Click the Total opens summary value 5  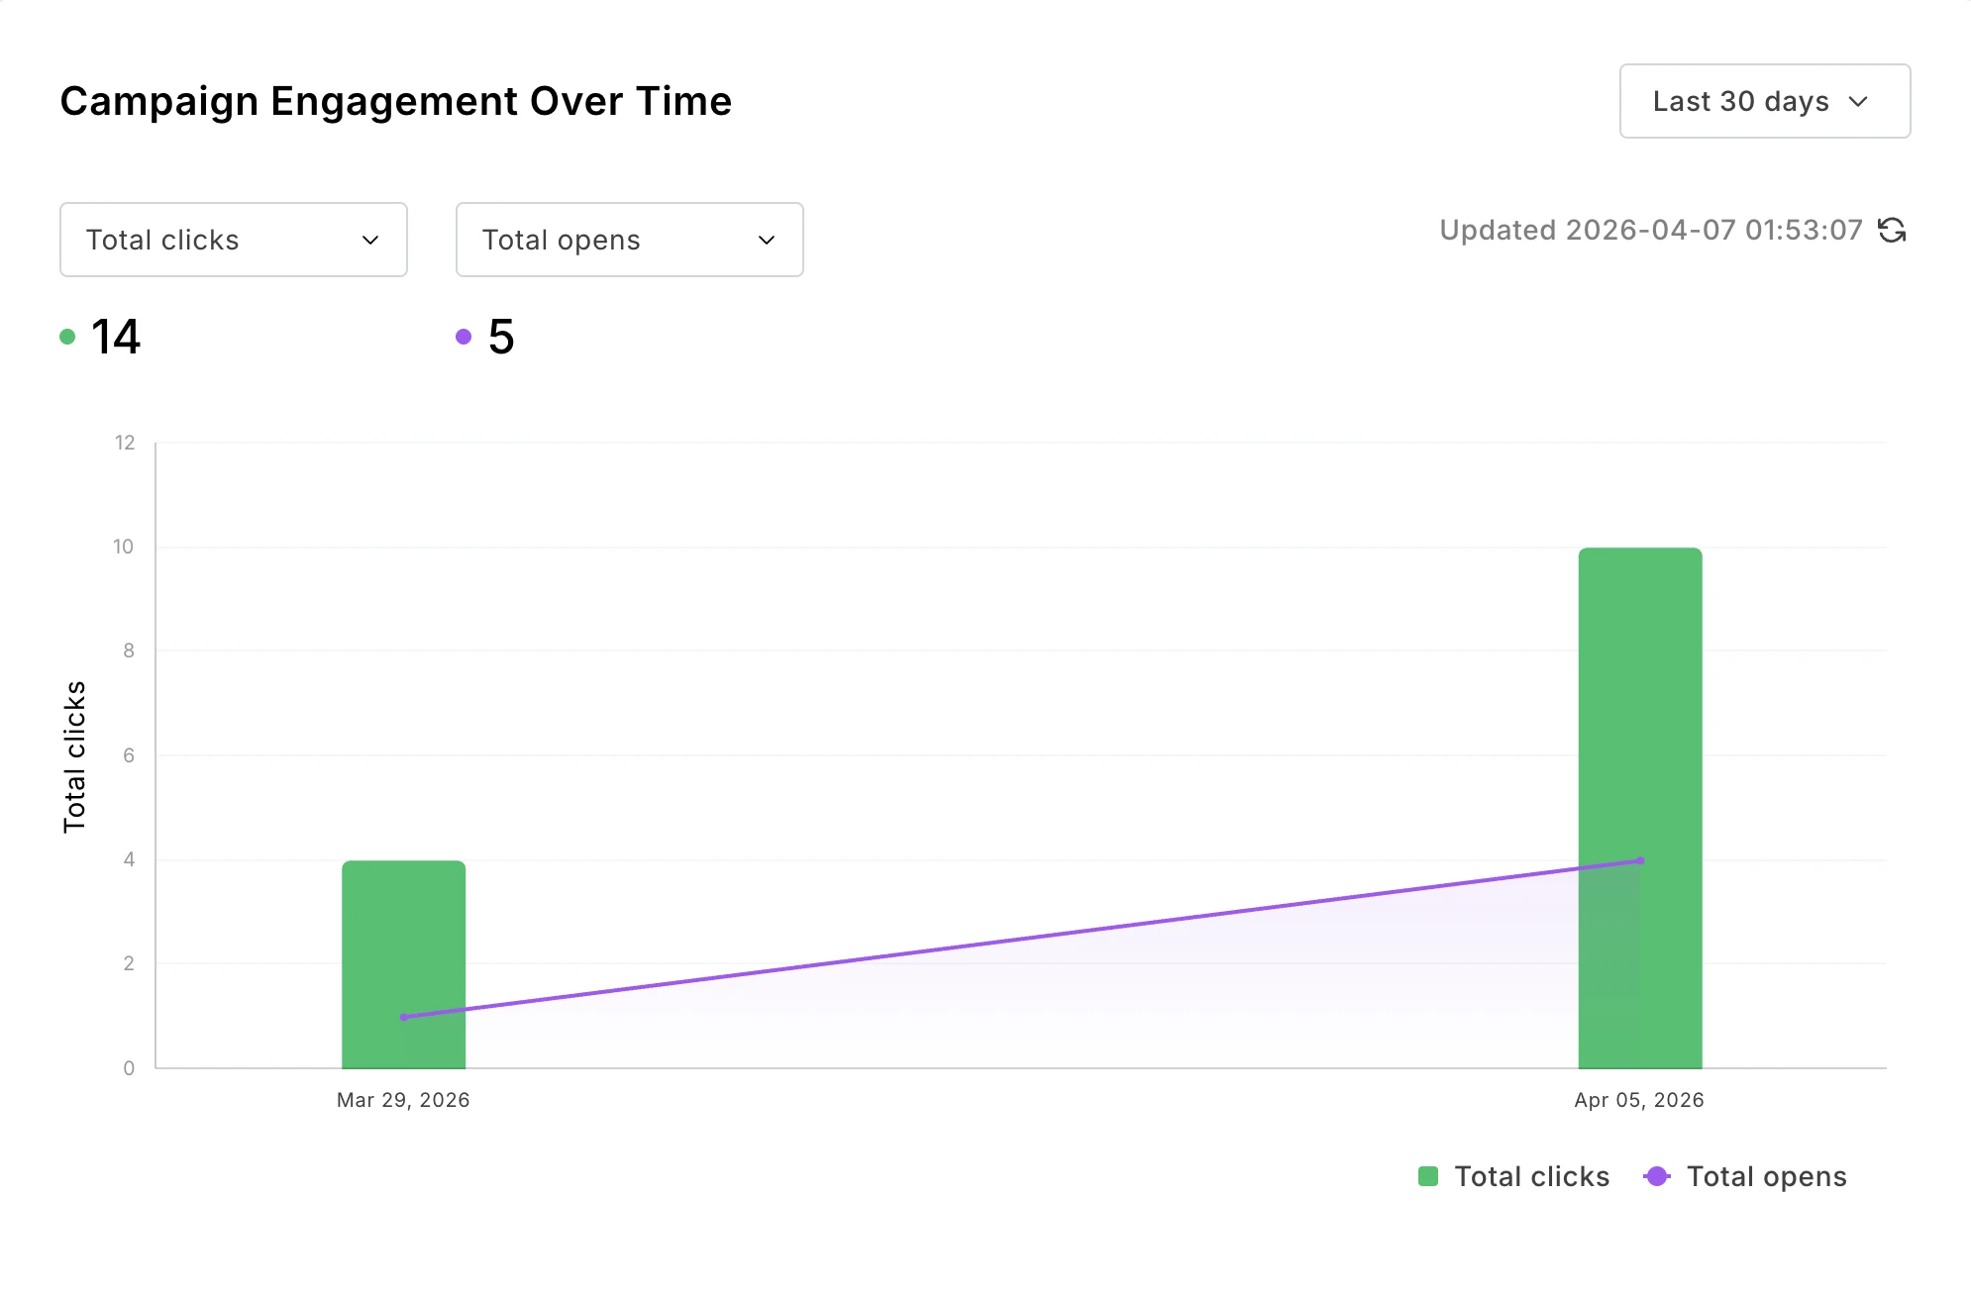pyautogui.click(x=501, y=337)
